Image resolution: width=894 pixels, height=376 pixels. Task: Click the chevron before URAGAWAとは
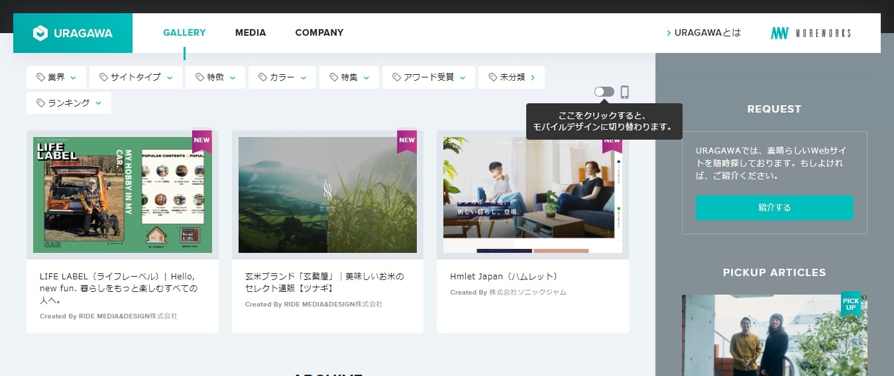[x=669, y=33]
